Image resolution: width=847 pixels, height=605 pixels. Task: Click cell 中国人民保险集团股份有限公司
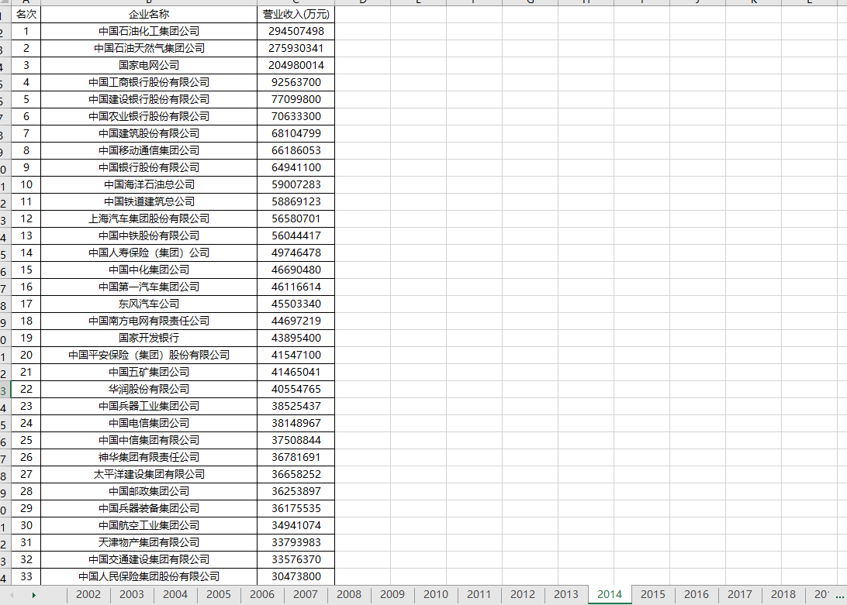[x=149, y=576]
